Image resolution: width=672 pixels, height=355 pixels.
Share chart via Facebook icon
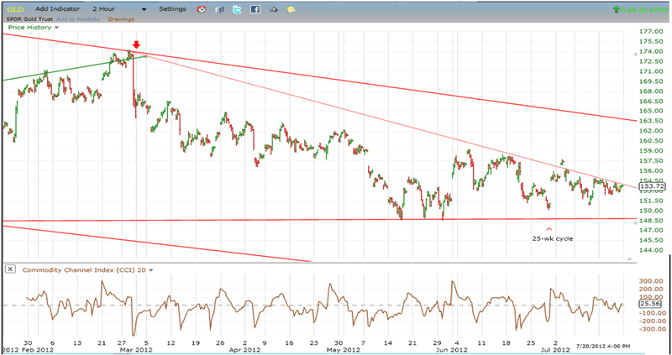click(255, 9)
